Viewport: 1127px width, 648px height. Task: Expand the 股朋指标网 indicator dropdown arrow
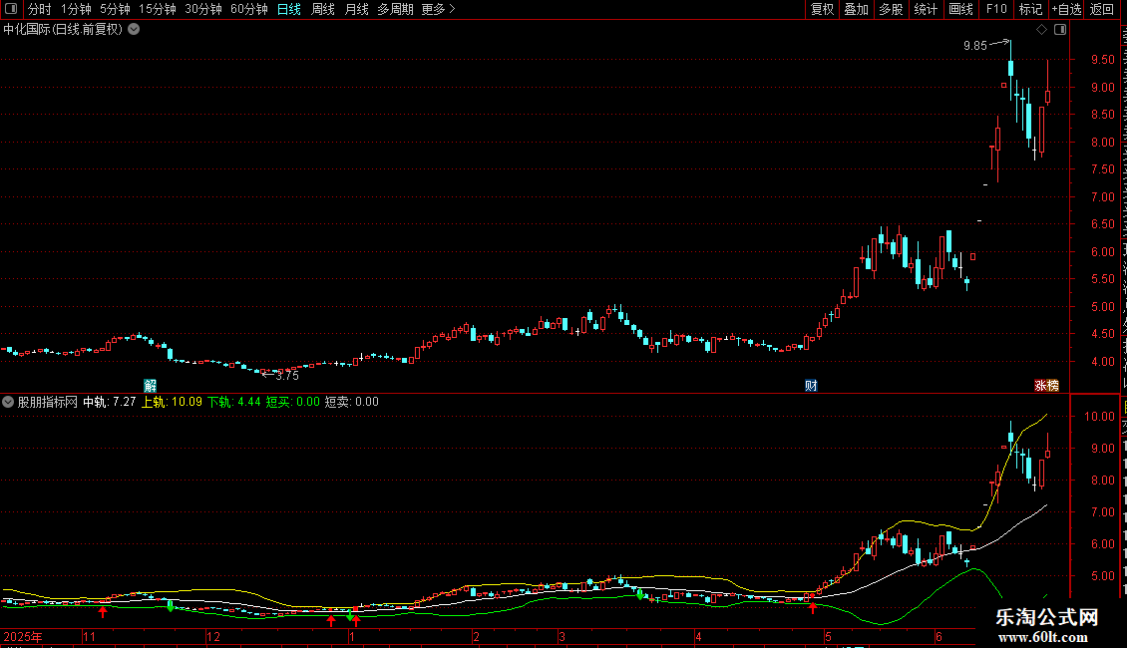point(8,403)
